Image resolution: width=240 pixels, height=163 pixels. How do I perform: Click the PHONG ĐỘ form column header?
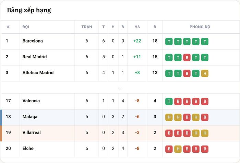coord(200,27)
